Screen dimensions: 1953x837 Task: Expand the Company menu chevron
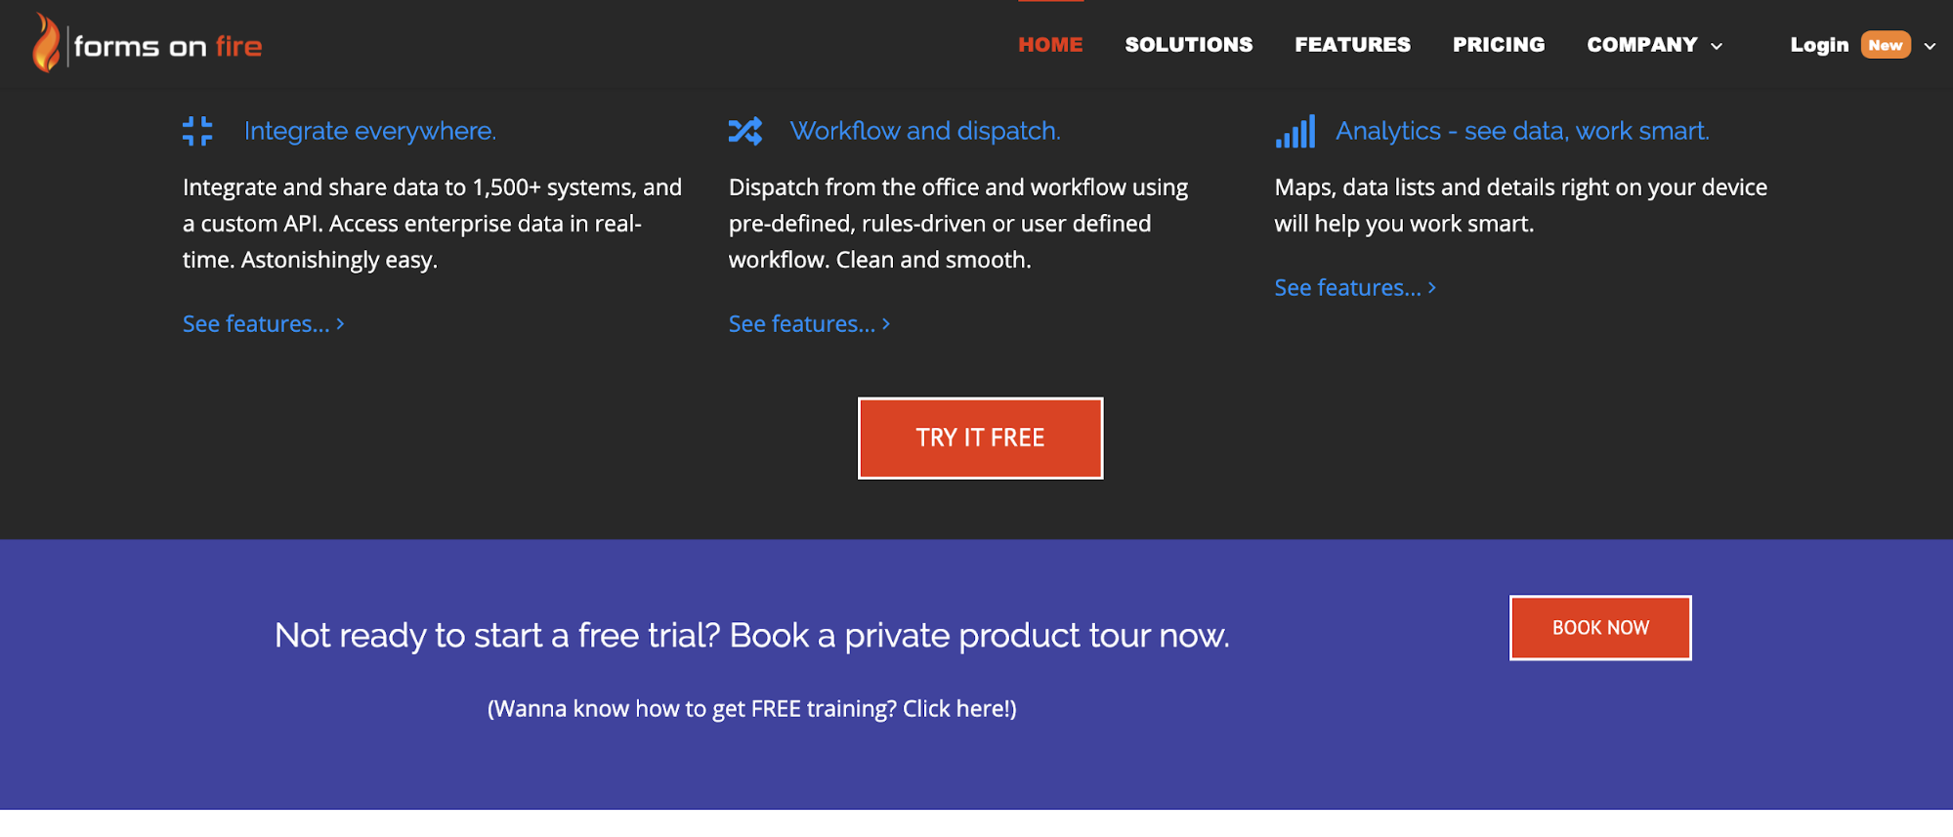tap(1717, 46)
